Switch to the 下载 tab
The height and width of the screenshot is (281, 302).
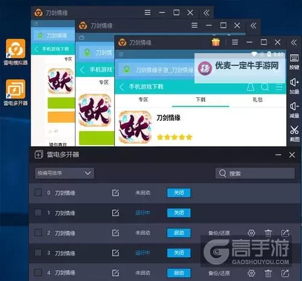coord(201,100)
